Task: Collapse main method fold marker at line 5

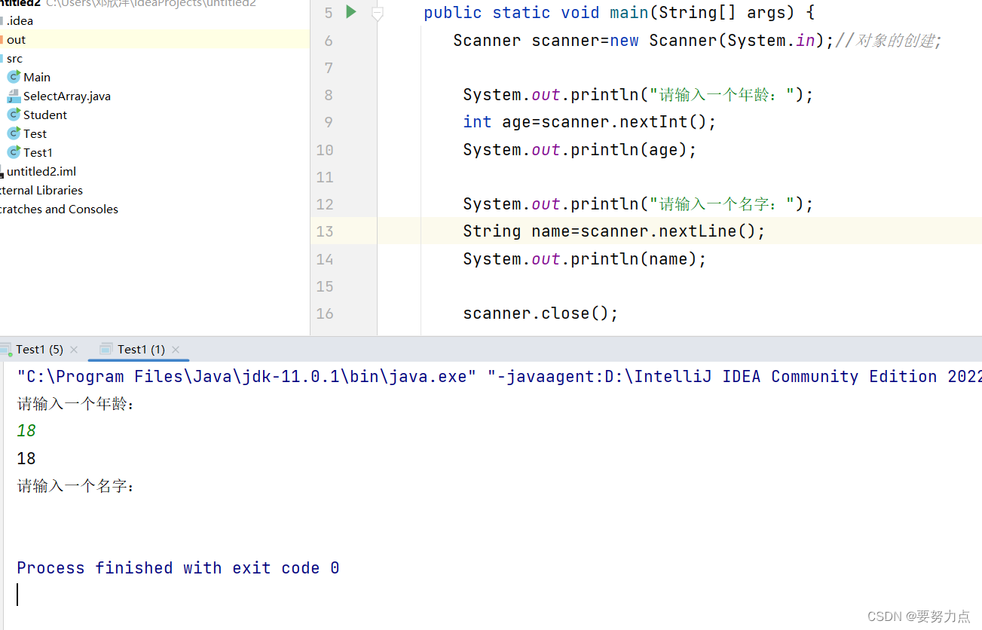Action: 378,13
